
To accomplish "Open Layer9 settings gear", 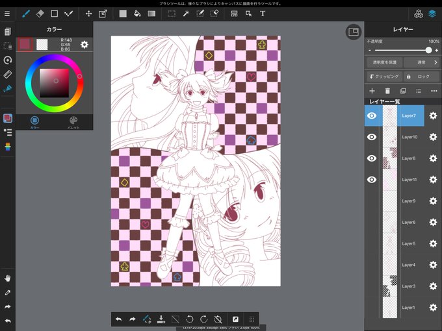I will [x=433, y=201].
